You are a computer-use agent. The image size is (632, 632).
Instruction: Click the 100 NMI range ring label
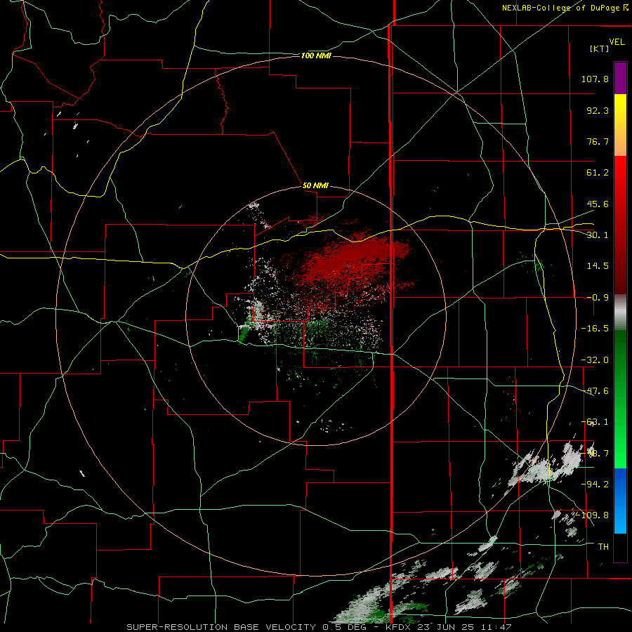[316, 55]
